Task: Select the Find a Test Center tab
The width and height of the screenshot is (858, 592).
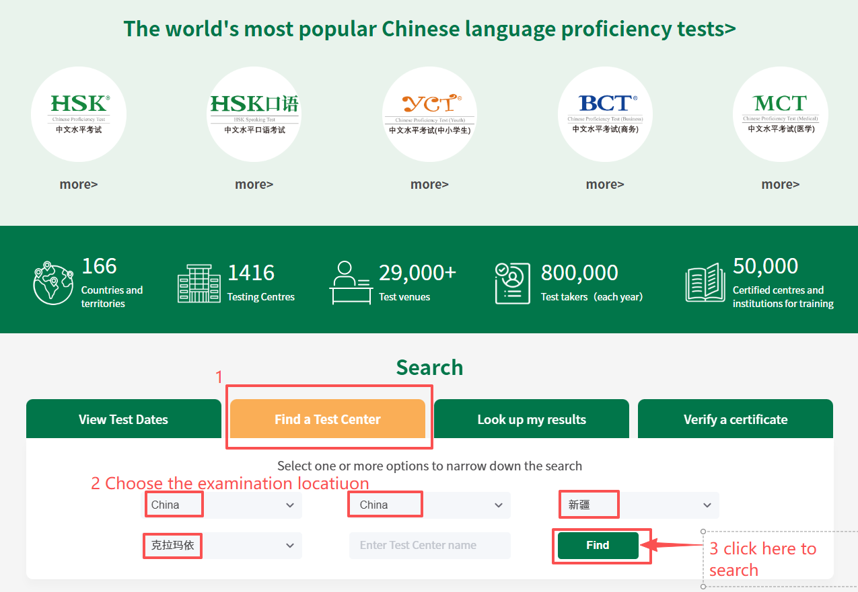Action: [x=328, y=419]
